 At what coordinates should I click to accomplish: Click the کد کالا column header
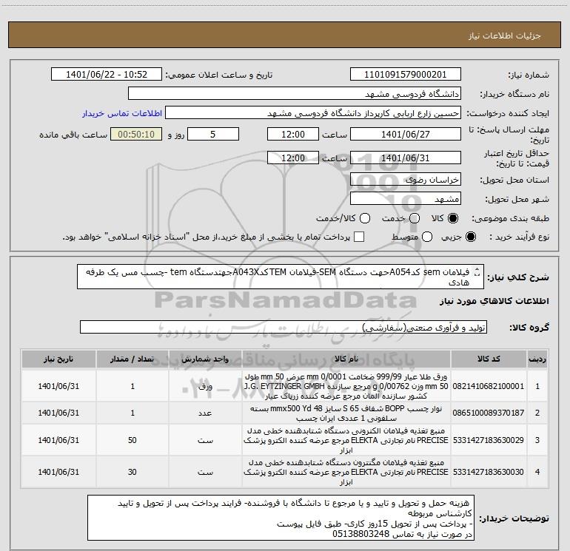point(489,359)
